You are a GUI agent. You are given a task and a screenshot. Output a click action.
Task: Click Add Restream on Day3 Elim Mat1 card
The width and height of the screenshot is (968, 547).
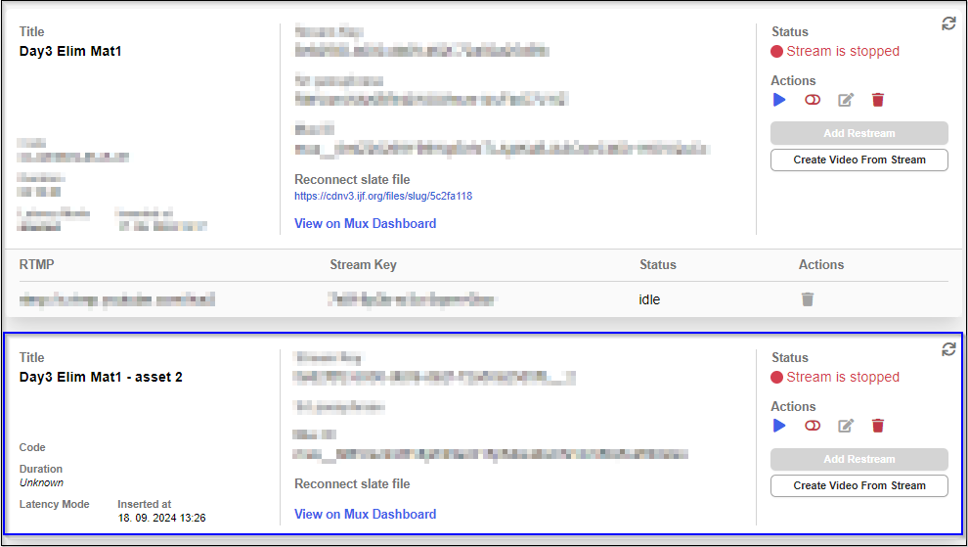858,133
